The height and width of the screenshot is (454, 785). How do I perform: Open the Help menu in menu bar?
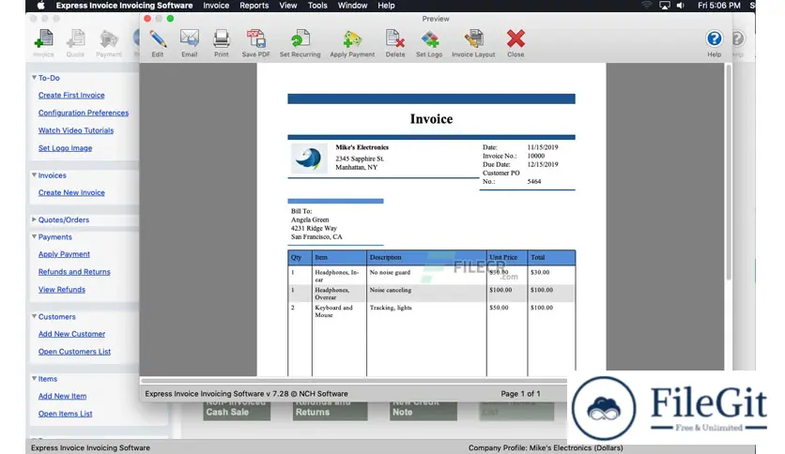click(386, 6)
